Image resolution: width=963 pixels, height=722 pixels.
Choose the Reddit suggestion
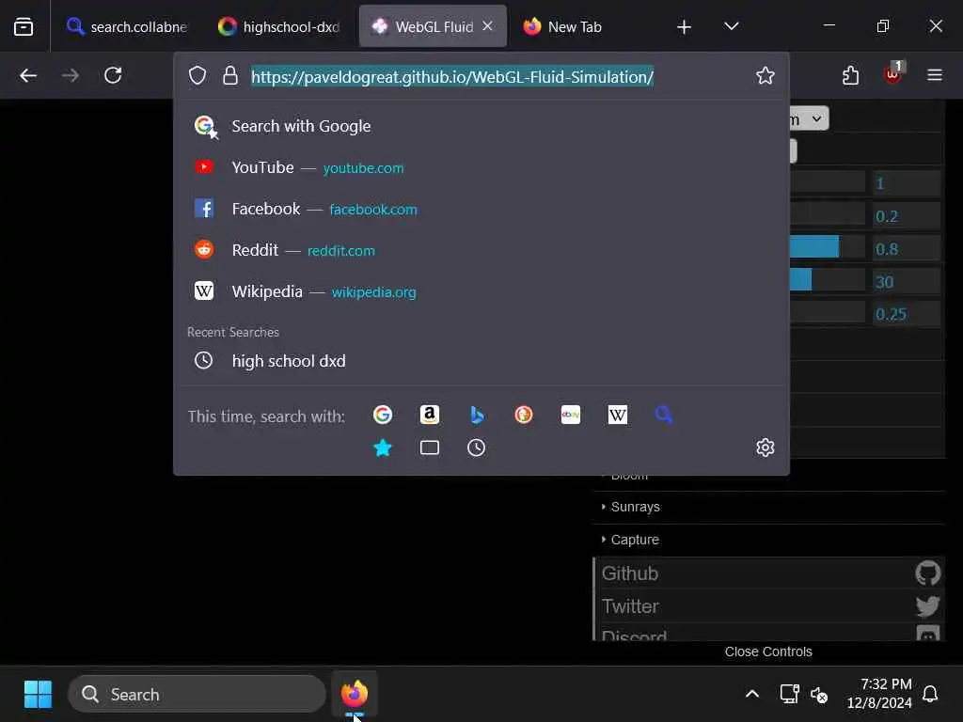pos(481,250)
